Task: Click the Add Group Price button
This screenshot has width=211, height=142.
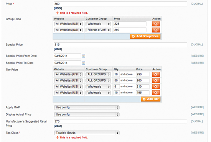Action: pyautogui.click(x=145, y=36)
